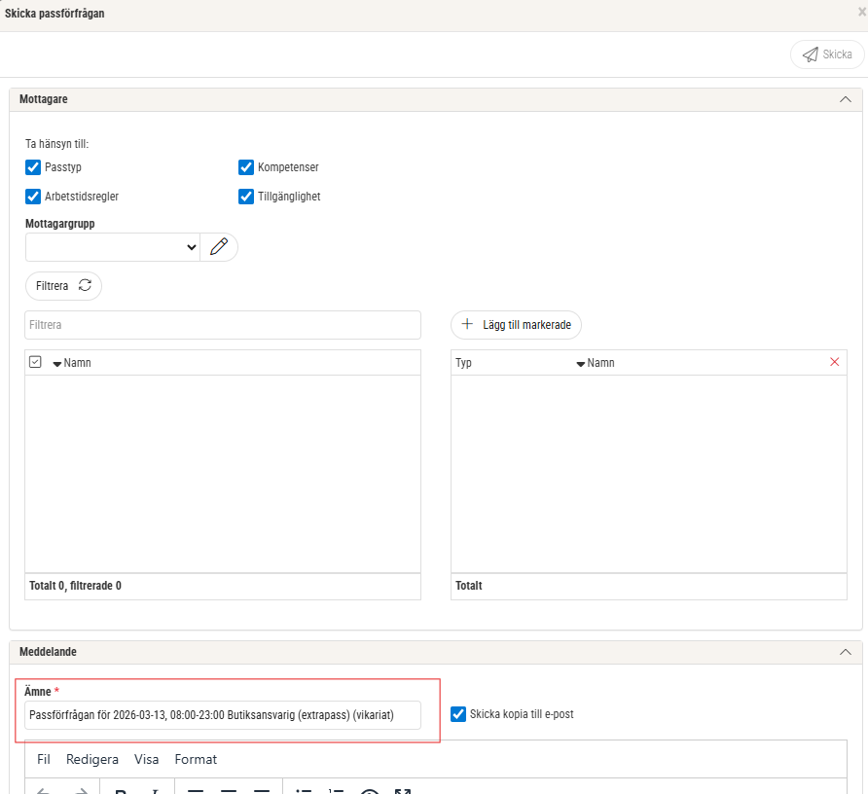
Task: Click the refresh icon on Filtrera button
Action: click(85, 286)
